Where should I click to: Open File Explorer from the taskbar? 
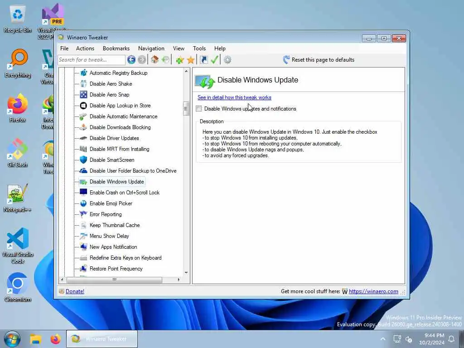pos(35,339)
